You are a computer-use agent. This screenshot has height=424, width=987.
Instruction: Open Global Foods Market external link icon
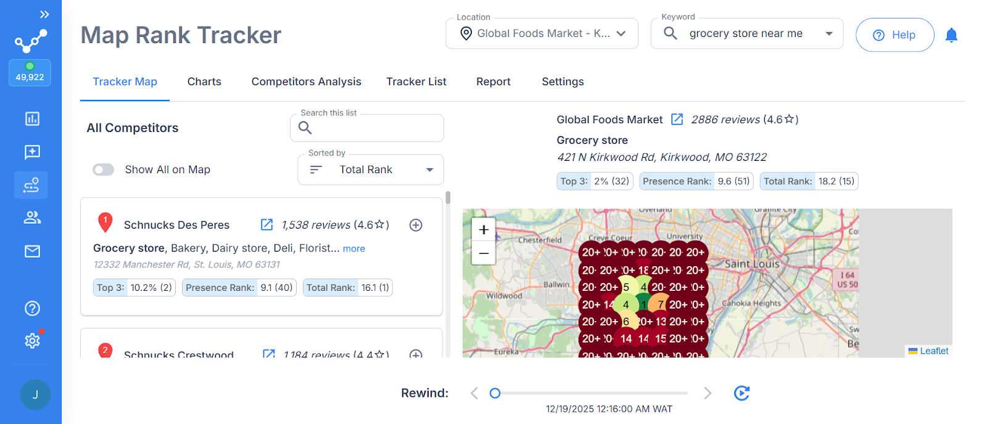click(x=677, y=119)
